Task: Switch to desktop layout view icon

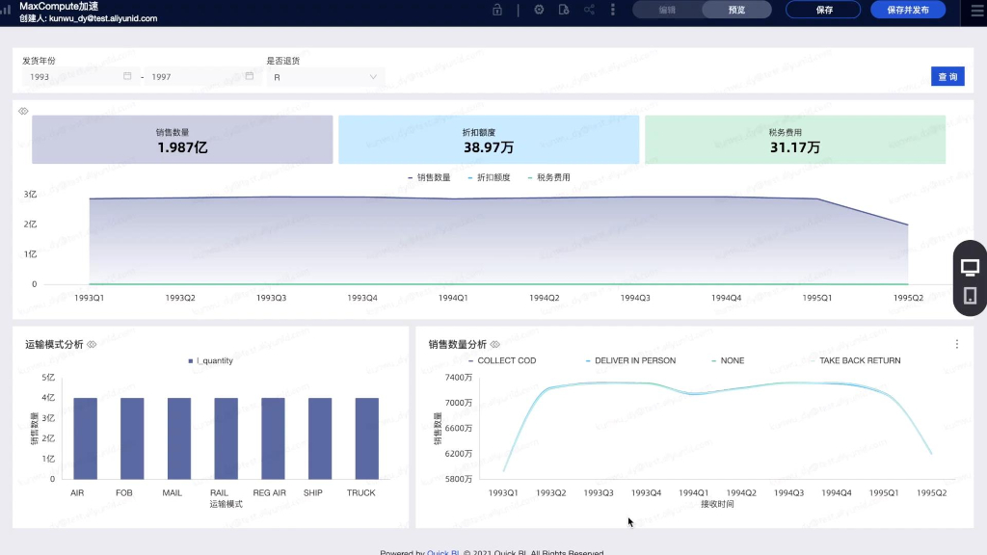Action: [x=970, y=267]
